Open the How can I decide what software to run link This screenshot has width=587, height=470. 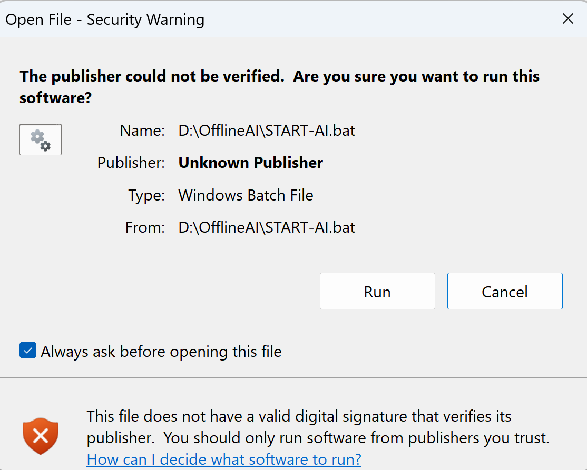(x=224, y=459)
